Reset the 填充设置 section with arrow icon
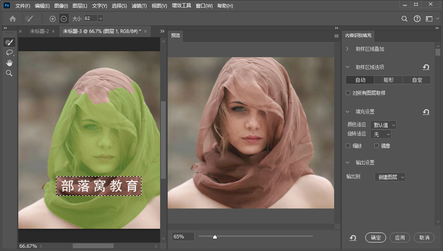The width and height of the screenshot is (443, 251). [x=426, y=112]
